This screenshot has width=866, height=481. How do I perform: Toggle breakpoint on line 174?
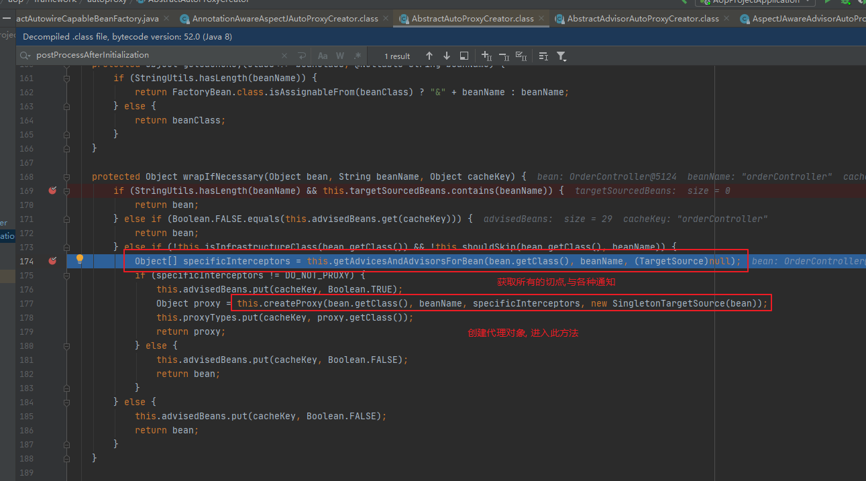click(x=52, y=261)
